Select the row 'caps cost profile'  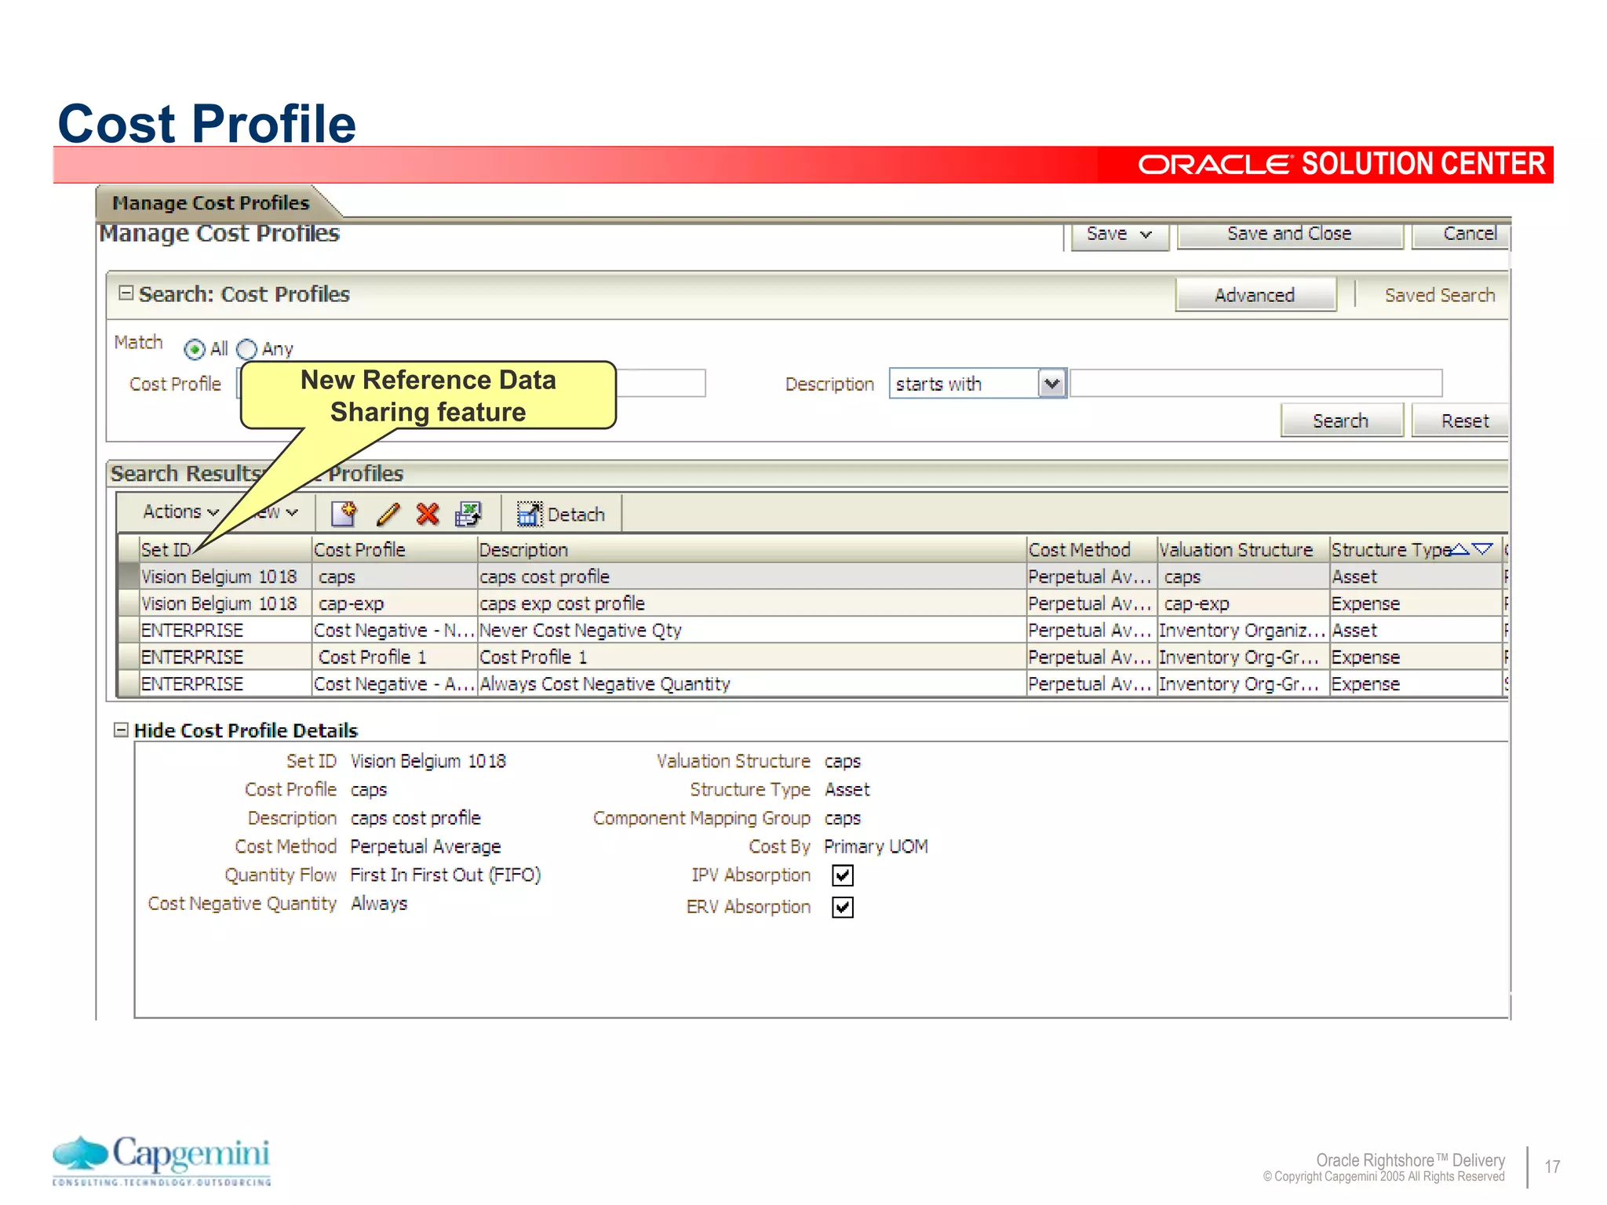click(811, 577)
